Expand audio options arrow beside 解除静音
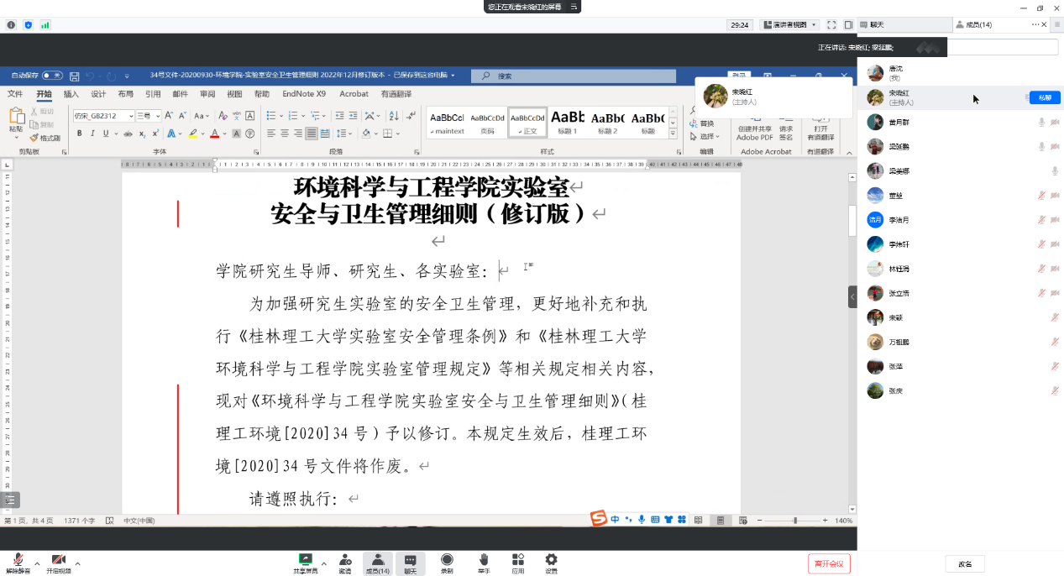Image resolution: width=1064 pixels, height=576 pixels. (x=37, y=563)
